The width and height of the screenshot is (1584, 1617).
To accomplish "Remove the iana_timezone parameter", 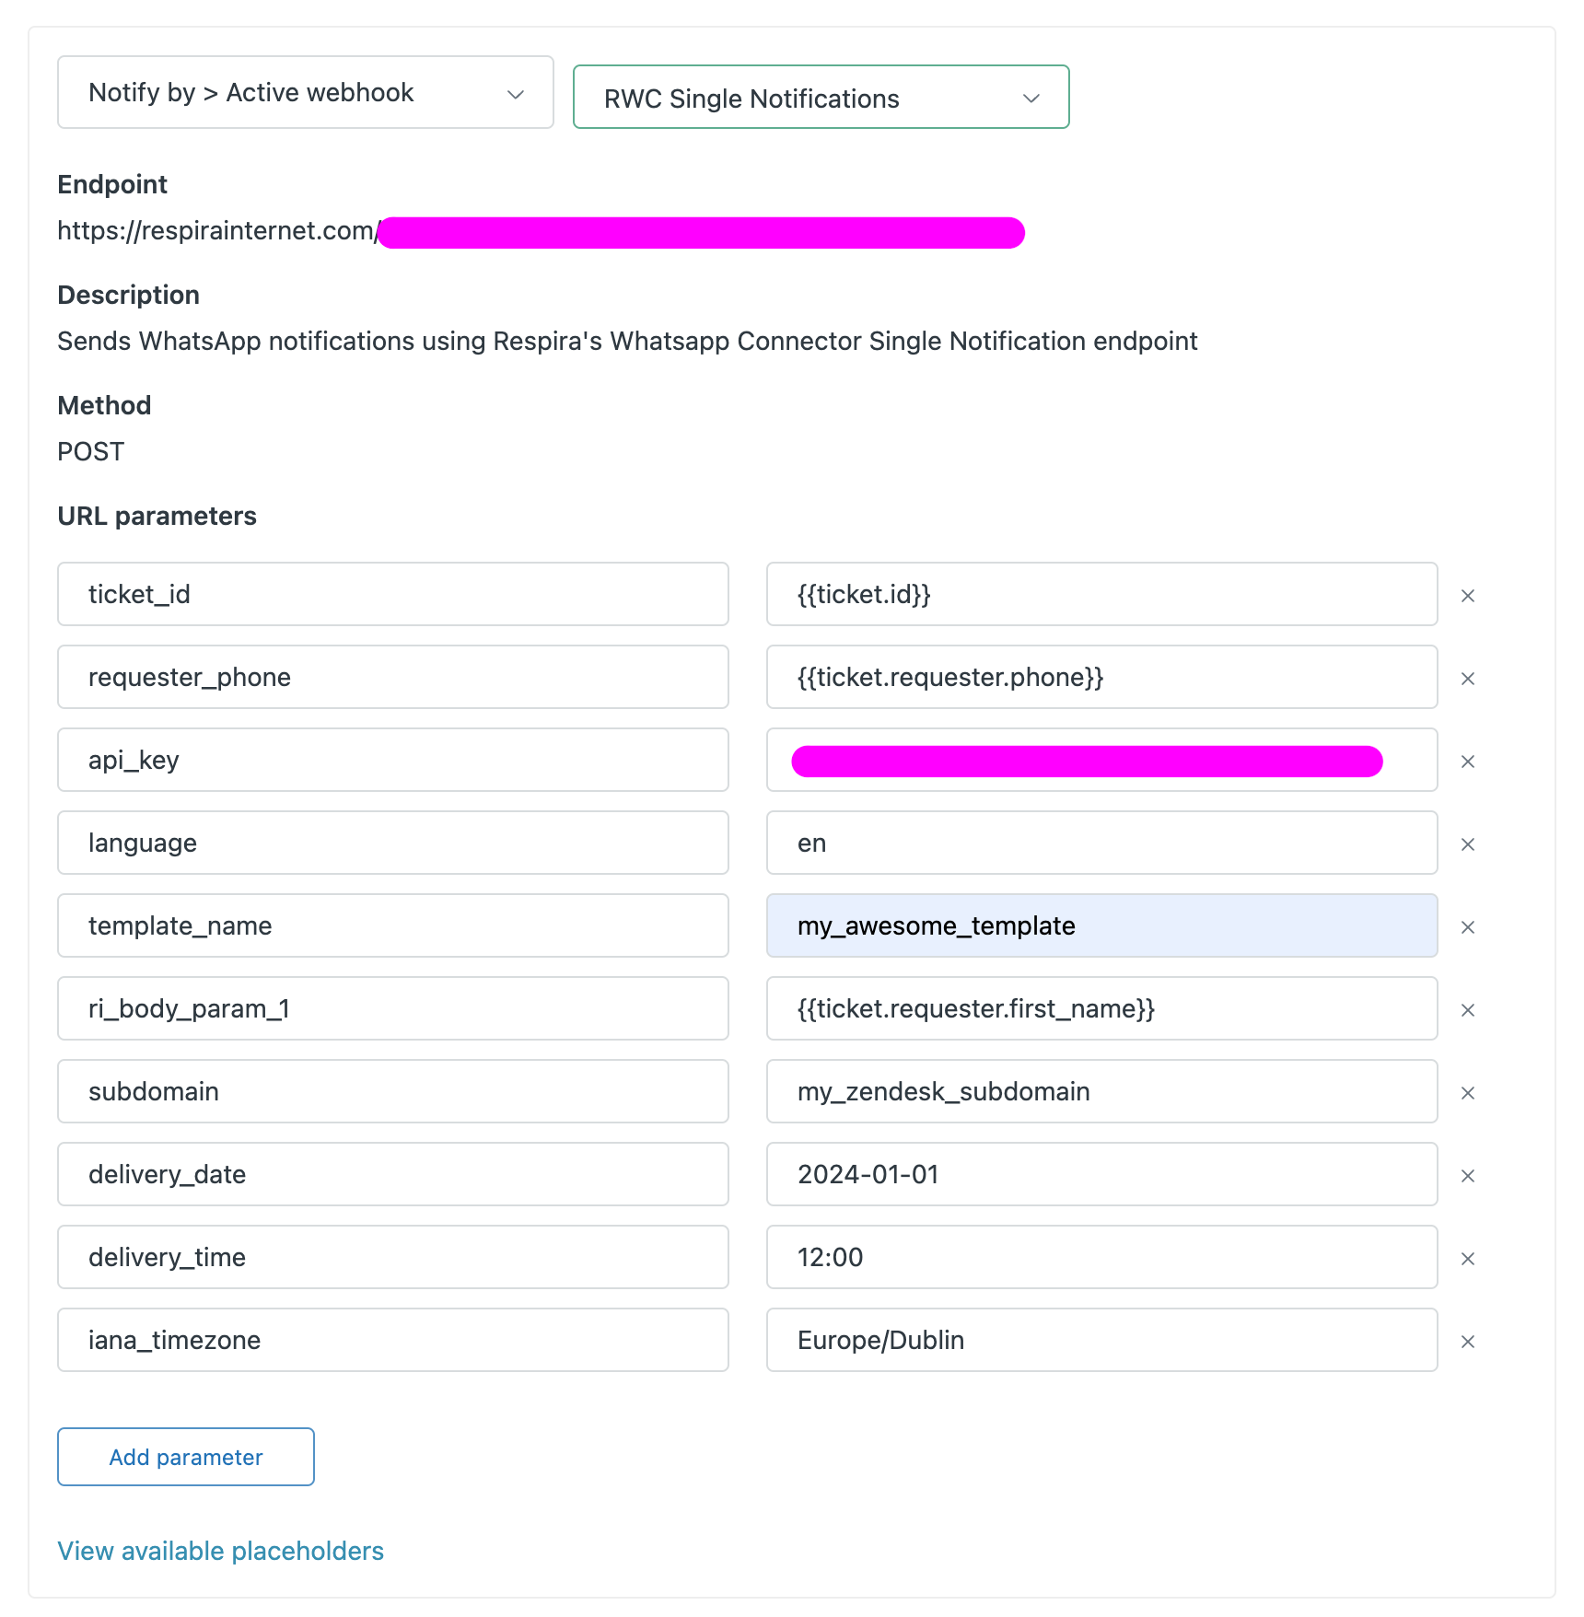I will [1467, 1342].
